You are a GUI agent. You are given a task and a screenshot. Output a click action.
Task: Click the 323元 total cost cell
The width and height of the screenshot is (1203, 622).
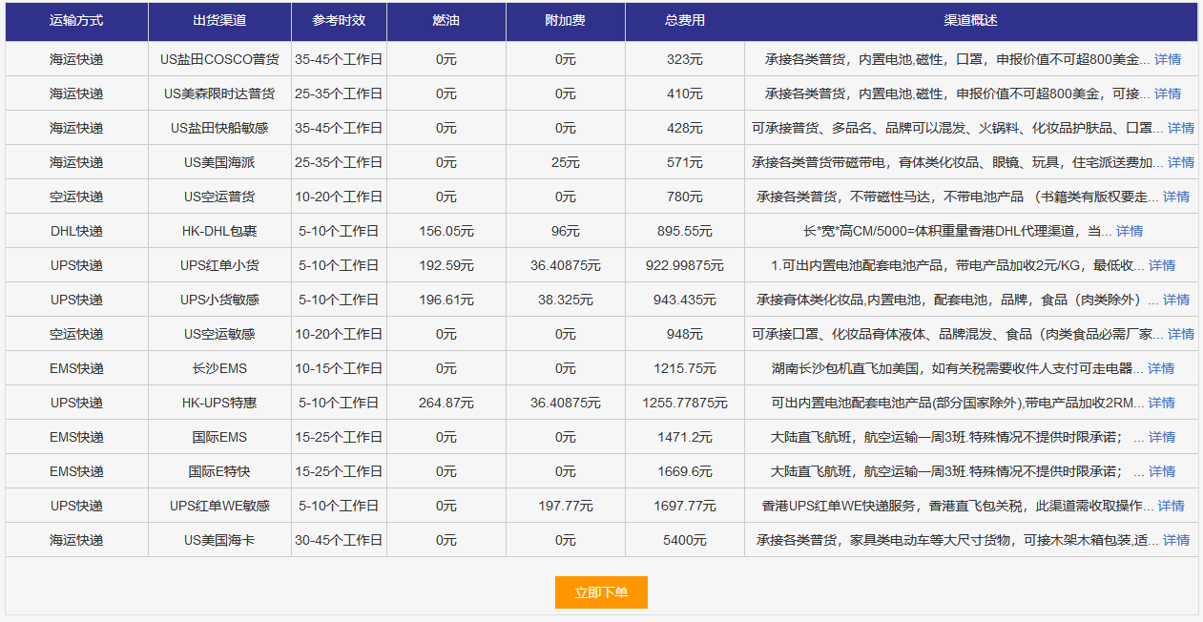(685, 59)
